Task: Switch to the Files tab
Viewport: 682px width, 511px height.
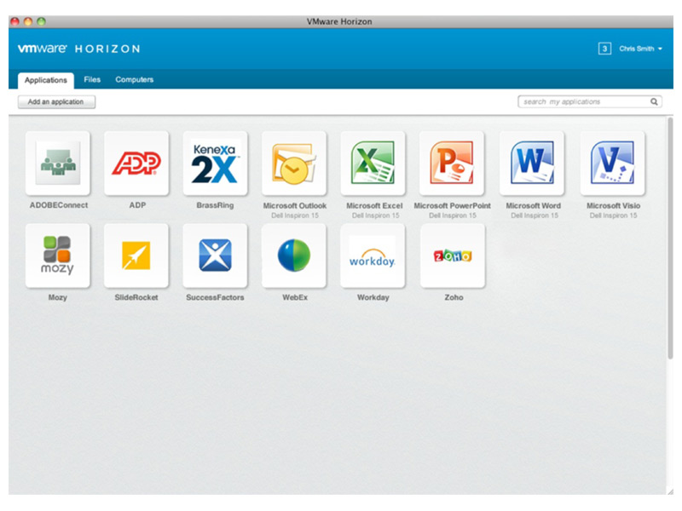Action: [x=92, y=79]
